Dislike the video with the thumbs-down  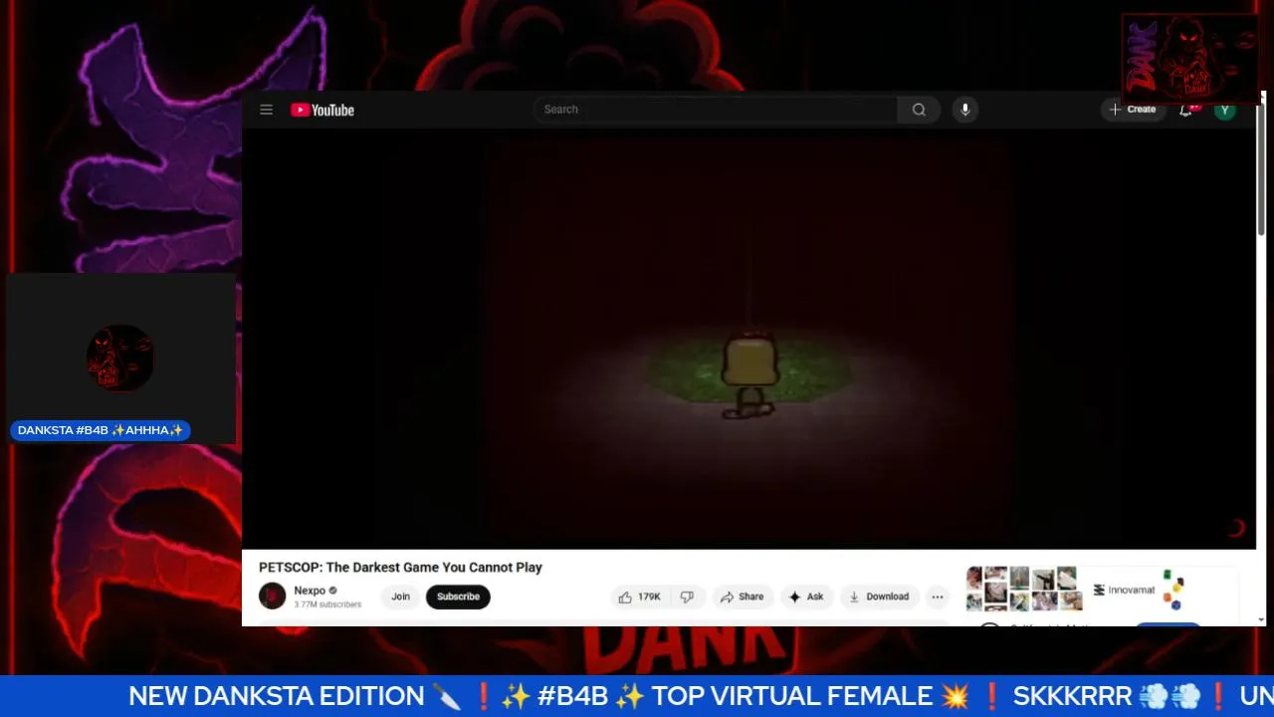(x=687, y=597)
